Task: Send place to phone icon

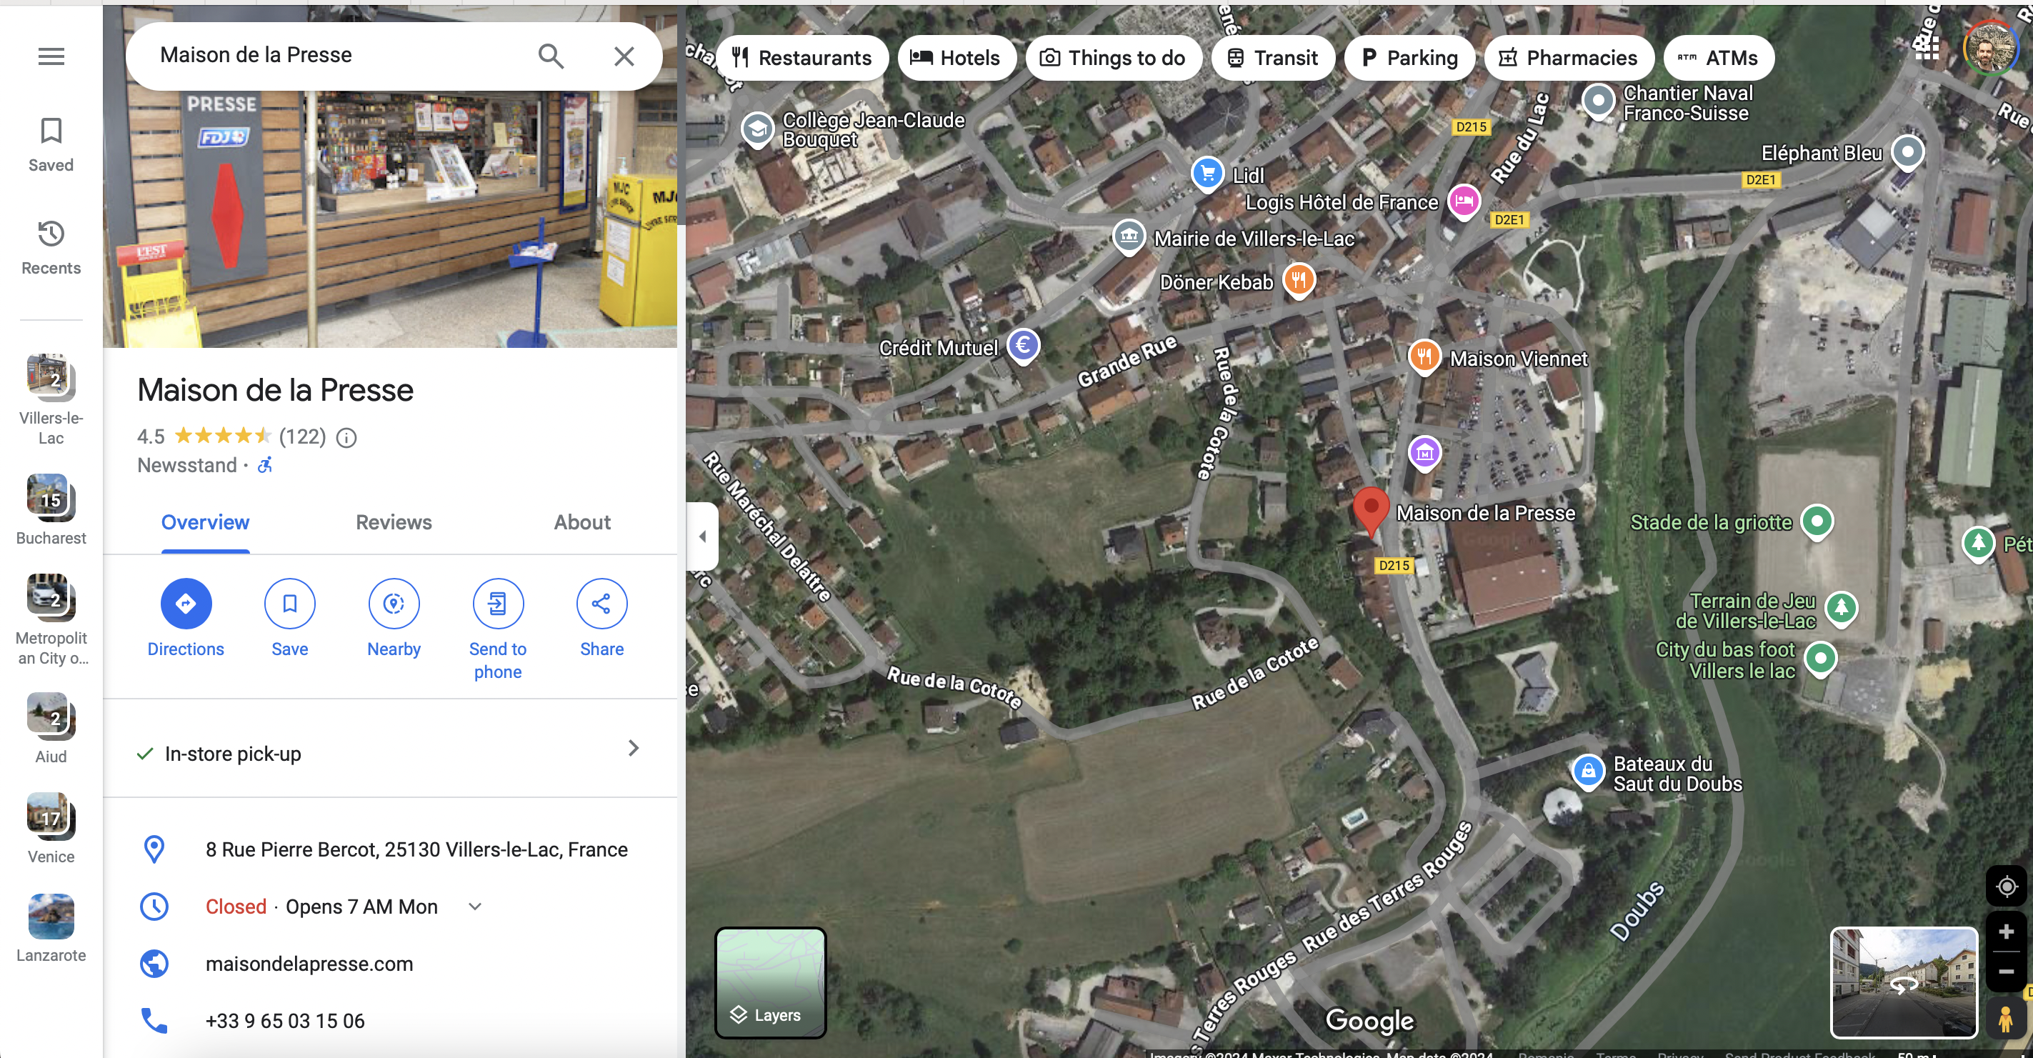Action: pyautogui.click(x=498, y=604)
